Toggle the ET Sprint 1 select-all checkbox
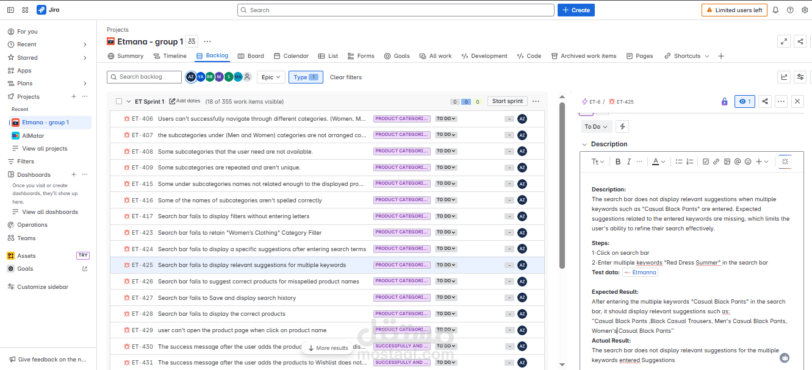This screenshot has width=812, height=370. point(119,101)
